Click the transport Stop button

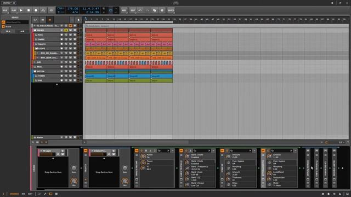(29, 10)
